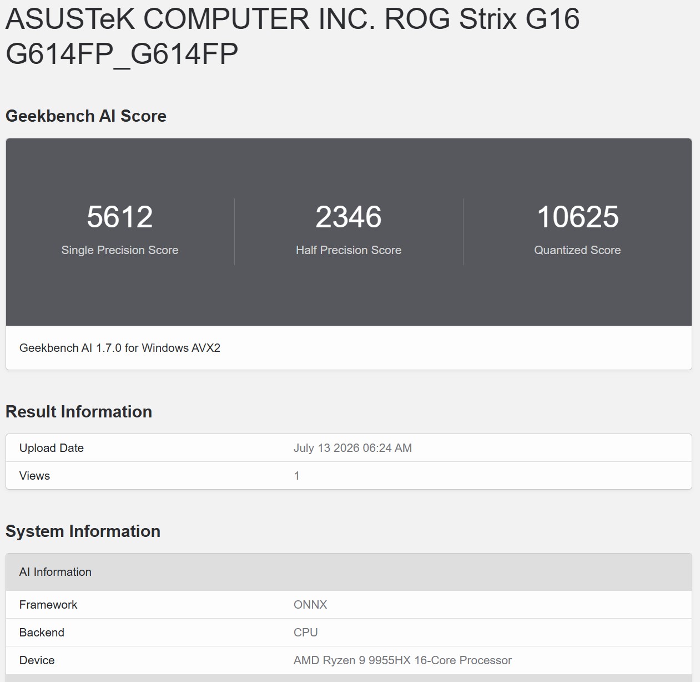Select the CPU backend value
The width and height of the screenshot is (700, 682).
click(x=305, y=633)
